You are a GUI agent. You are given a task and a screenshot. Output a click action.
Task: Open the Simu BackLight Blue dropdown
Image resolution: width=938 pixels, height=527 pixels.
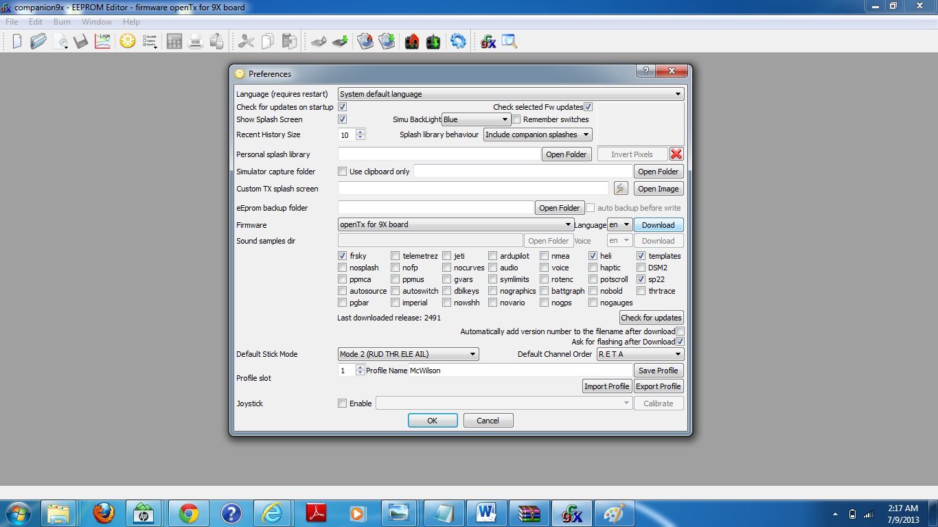[x=476, y=119]
